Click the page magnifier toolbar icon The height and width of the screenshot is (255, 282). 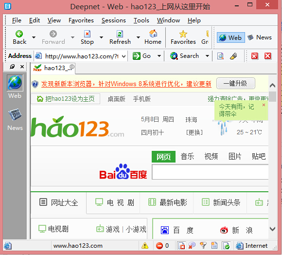[220, 56]
